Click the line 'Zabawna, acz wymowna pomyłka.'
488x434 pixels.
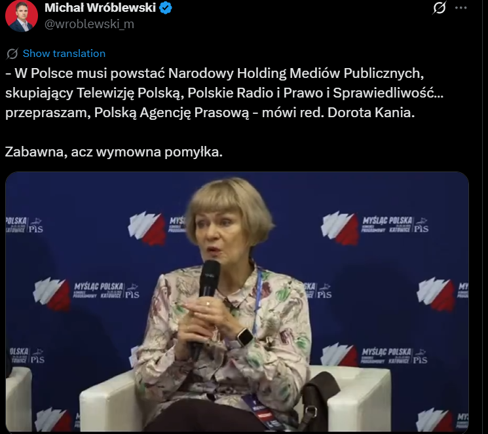pyautogui.click(x=114, y=152)
